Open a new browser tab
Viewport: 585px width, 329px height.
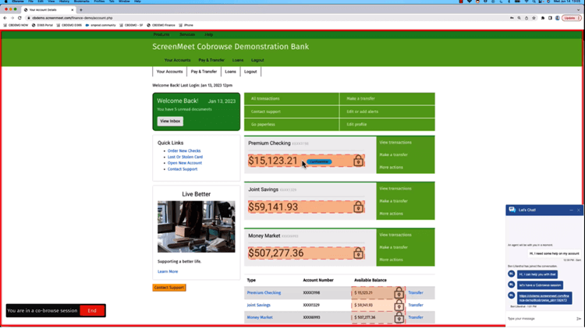[x=81, y=10]
